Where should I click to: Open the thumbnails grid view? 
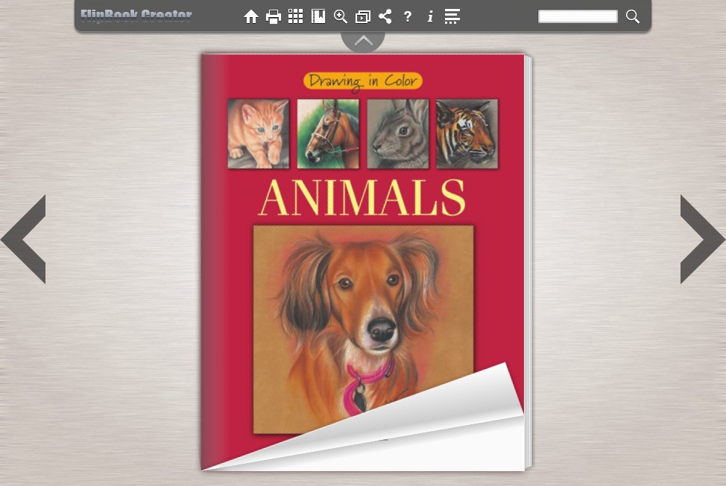coord(295,16)
